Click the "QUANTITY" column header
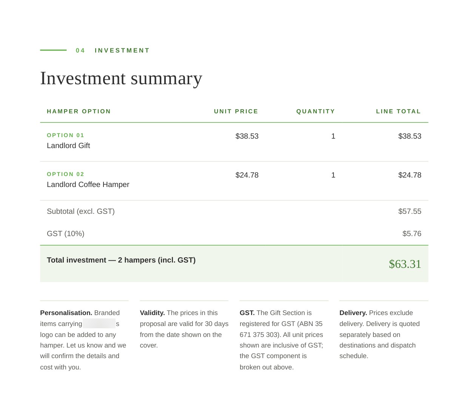The image size is (469, 411). (x=316, y=111)
